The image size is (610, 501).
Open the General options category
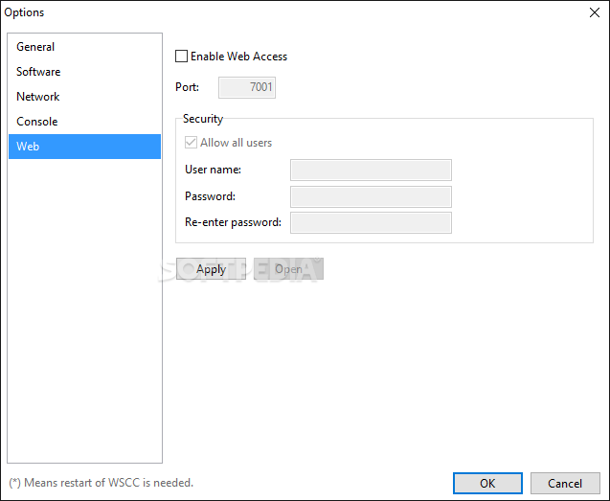(x=84, y=47)
